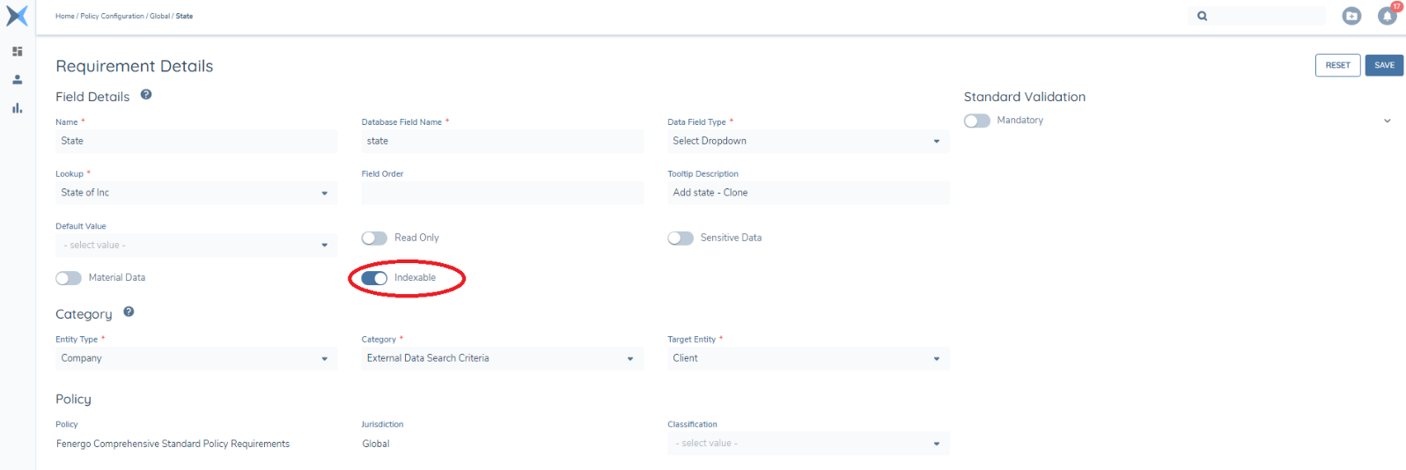
Task: Go to Policy Configuration breadcrumb
Action: coord(112,16)
